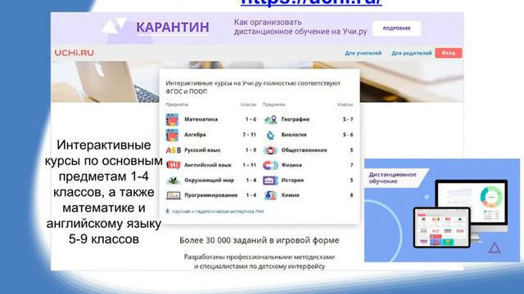
Task: Click the Разработаны профессиональными методистами text
Action: pyautogui.click(x=260, y=261)
